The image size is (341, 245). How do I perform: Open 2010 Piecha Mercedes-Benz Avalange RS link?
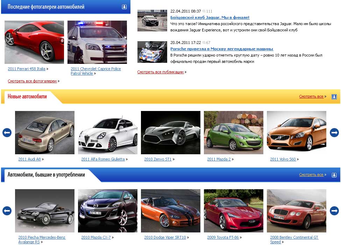(42, 239)
